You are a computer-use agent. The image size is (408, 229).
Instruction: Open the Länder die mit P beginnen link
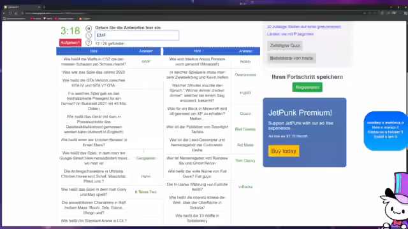290,34
